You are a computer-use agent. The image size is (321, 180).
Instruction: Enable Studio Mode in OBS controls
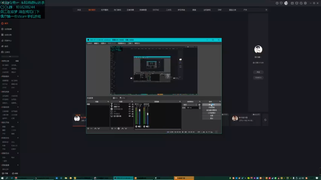click(211, 113)
